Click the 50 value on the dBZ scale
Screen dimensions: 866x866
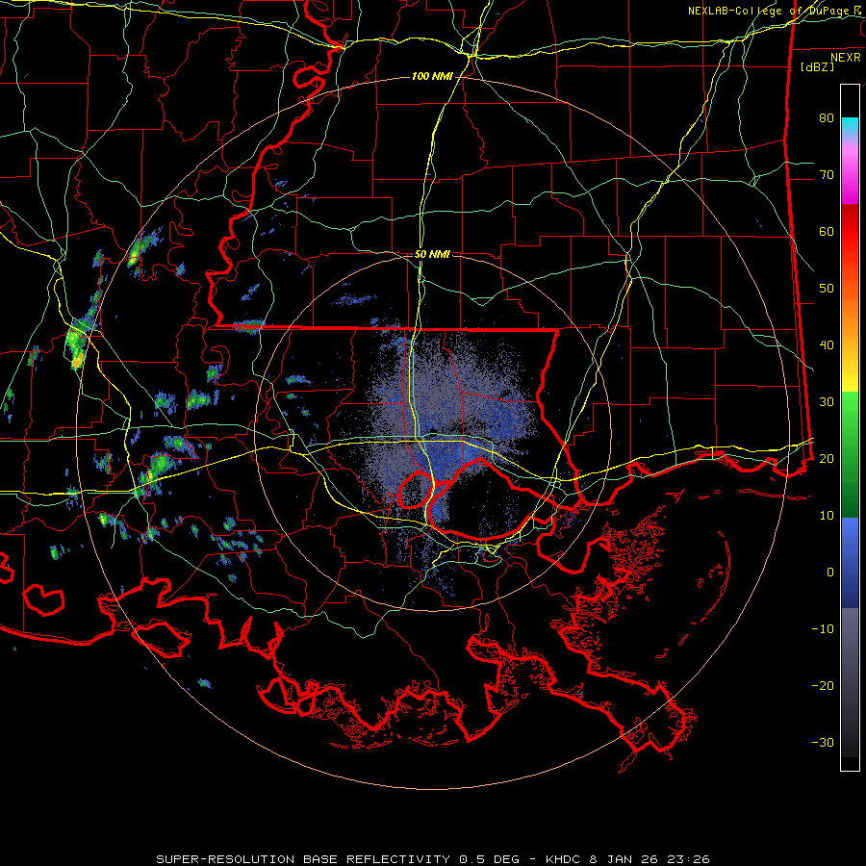click(827, 289)
